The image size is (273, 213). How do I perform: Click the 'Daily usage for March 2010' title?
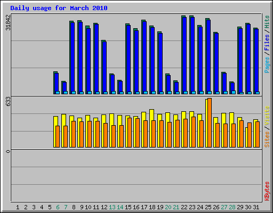pyautogui.click(x=59, y=8)
